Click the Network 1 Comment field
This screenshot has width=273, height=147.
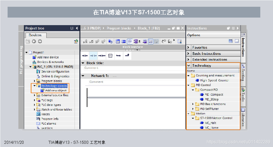[137, 82]
